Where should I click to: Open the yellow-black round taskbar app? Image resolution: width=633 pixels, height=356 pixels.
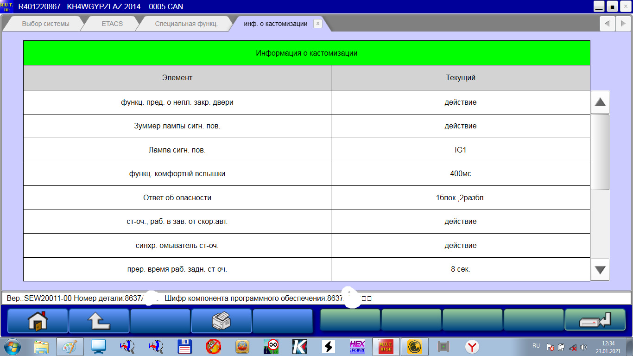(414, 346)
